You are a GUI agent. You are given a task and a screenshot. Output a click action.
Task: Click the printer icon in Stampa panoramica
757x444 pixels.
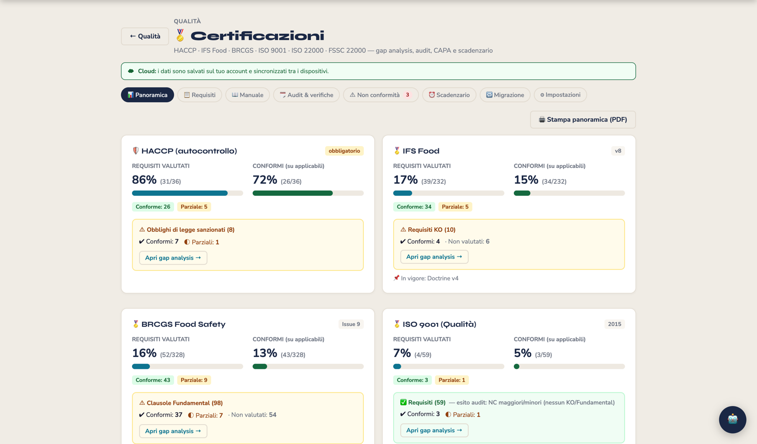click(x=542, y=120)
